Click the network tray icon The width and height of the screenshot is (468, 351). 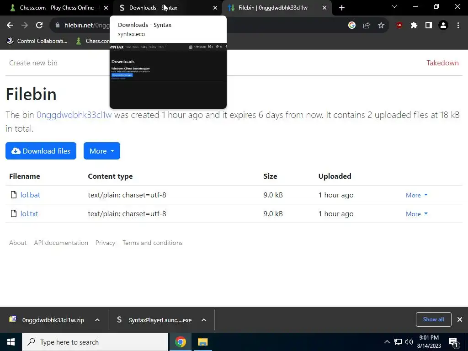click(x=398, y=342)
